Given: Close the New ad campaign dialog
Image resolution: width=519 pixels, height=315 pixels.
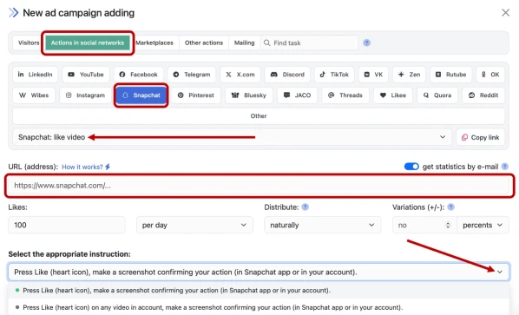Looking at the screenshot, I should [505, 12].
